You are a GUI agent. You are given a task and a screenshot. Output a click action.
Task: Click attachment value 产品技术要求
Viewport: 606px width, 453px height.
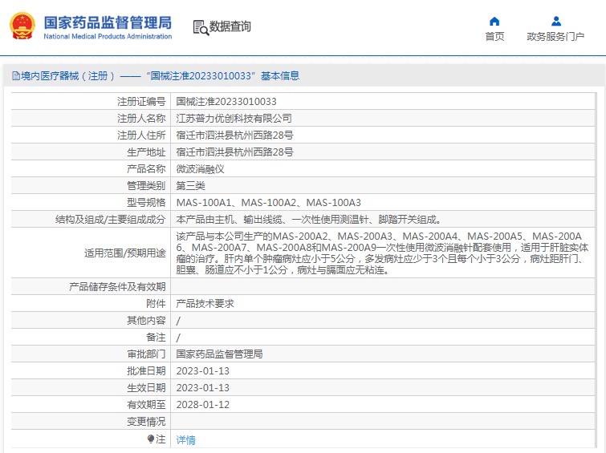[x=205, y=304]
